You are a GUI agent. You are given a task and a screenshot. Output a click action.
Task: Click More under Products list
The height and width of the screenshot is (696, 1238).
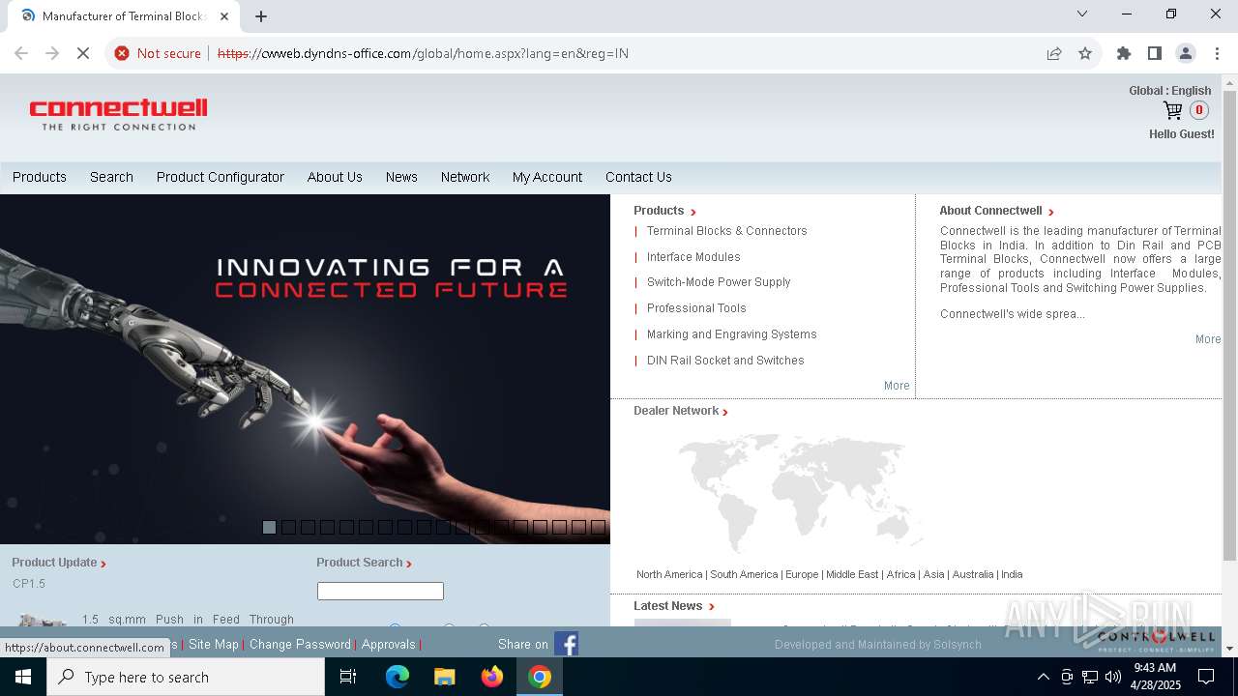[x=897, y=386]
